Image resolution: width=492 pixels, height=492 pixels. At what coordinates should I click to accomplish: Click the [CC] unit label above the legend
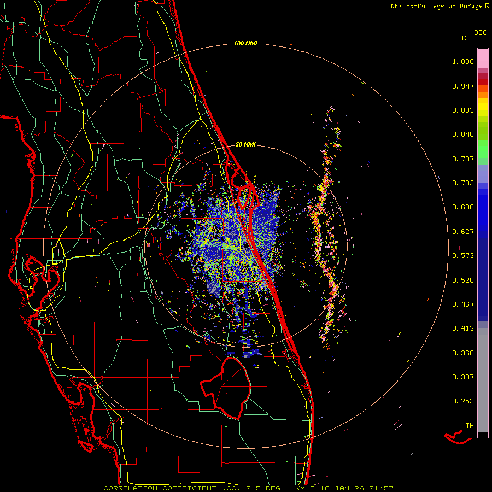point(466,38)
